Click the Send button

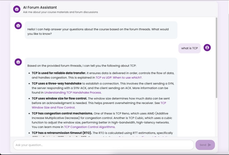(205, 145)
